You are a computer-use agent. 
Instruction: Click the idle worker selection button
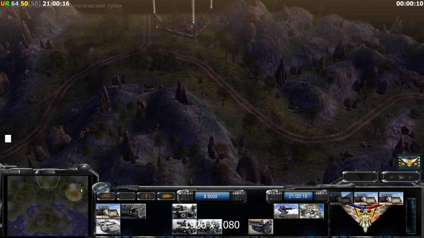[106, 196]
